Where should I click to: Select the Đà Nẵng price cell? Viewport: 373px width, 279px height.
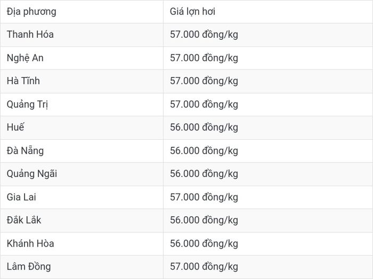click(268, 151)
